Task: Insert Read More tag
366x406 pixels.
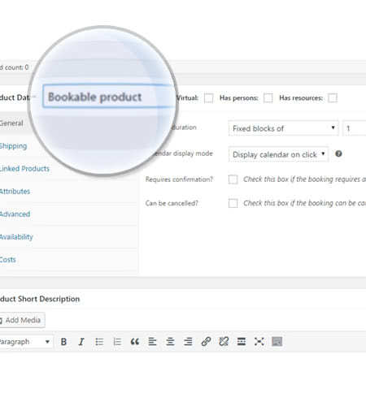Action: tap(242, 342)
